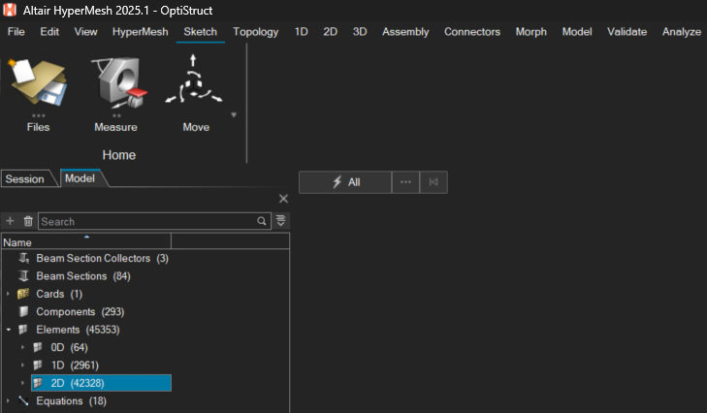The width and height of the screenshot is (707, 413).
Task: Click the Equations icon
Action: (x=23, y=400)
